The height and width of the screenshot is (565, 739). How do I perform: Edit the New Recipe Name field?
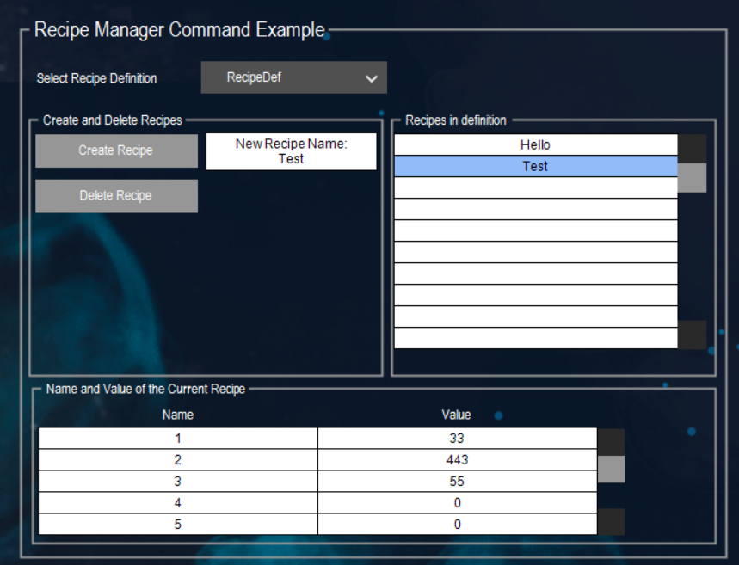coord(291,151)
